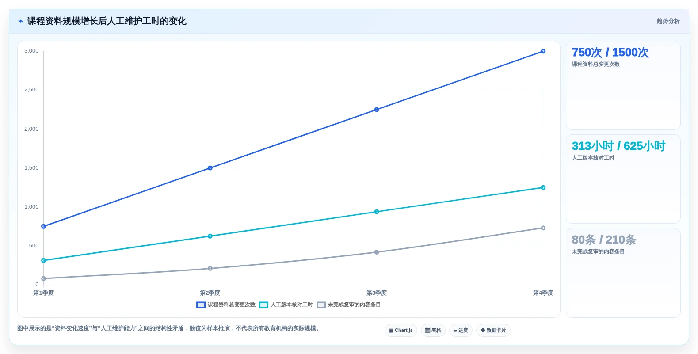Click the 2,500 y-axis label
The height and width of the screenshot is (354, 698).
click(x=31, y=90)
